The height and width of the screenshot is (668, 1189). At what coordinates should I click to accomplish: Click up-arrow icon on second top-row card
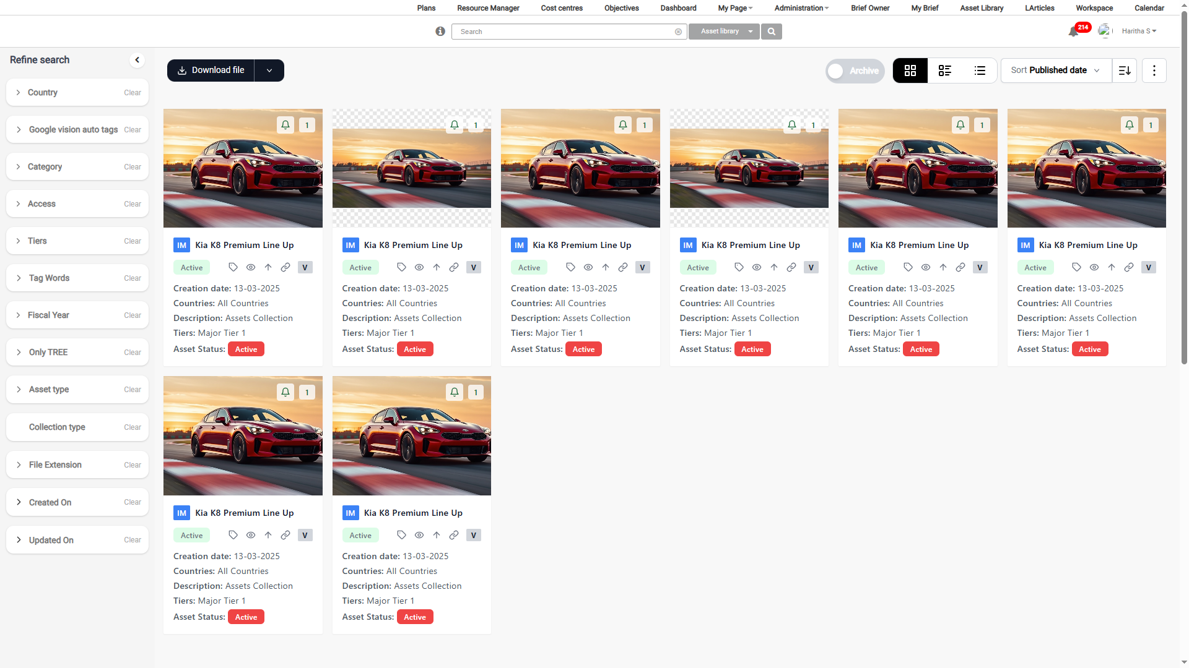(x=437, y=267)
